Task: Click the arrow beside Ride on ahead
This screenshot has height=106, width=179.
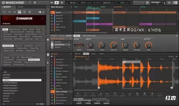Action: (71, 39)
